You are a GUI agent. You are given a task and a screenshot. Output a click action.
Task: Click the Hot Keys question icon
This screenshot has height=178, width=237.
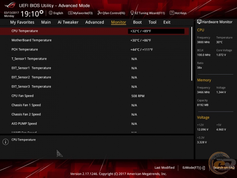172,13
